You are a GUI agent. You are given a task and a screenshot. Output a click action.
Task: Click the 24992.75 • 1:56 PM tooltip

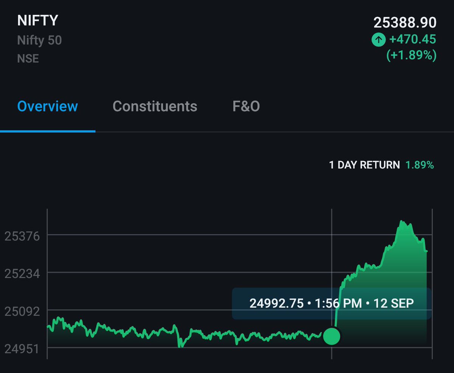[331, 303]
